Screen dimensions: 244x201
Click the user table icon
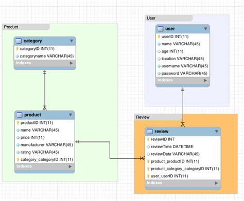point(161,29)
